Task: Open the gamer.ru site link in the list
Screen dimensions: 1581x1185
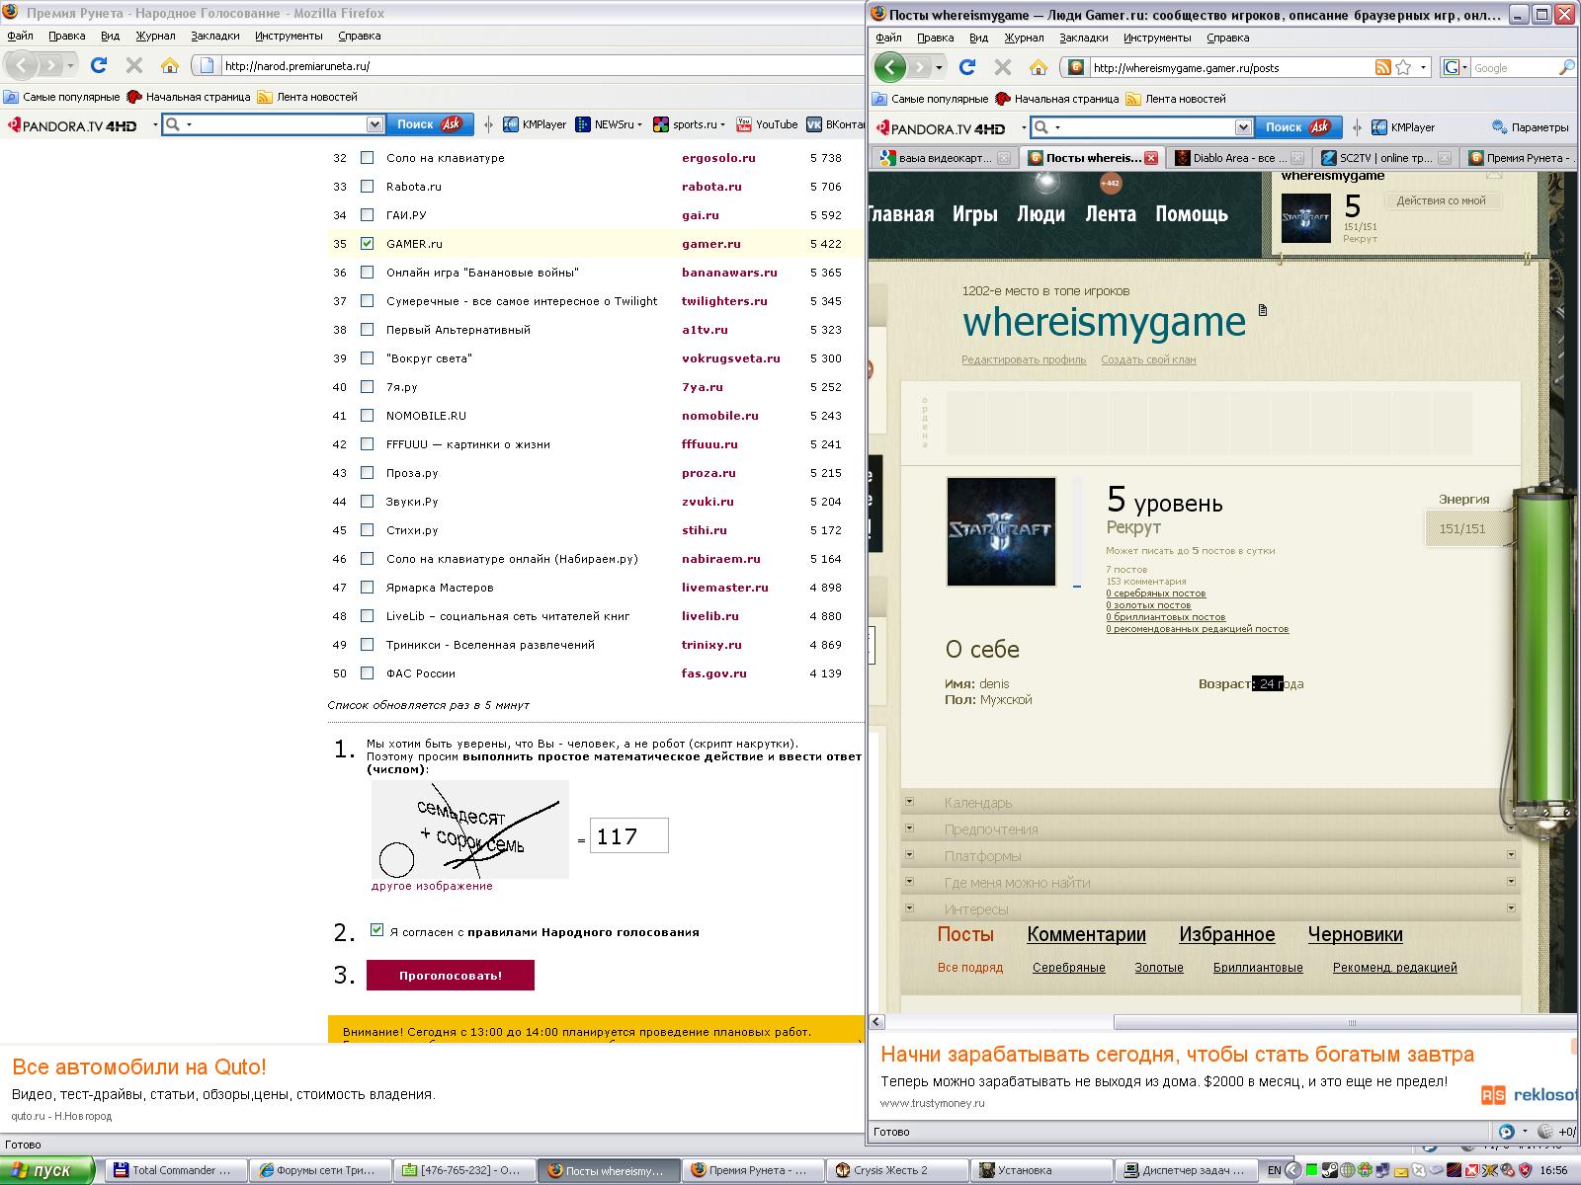Action: click(710, 244)
